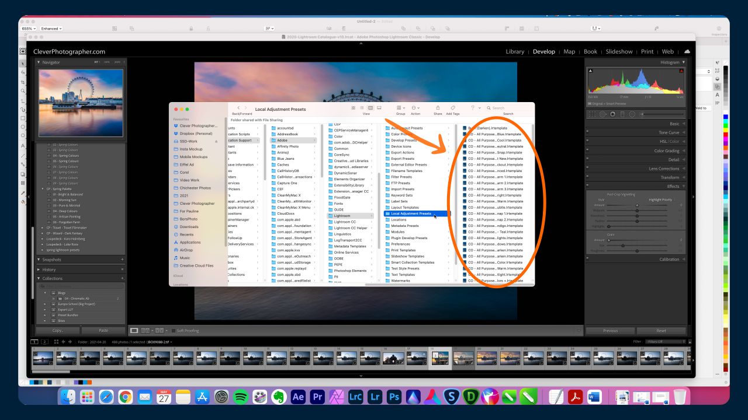Open Safari from the Dock
The image size is (748, 420).
[x=106, y=397]
